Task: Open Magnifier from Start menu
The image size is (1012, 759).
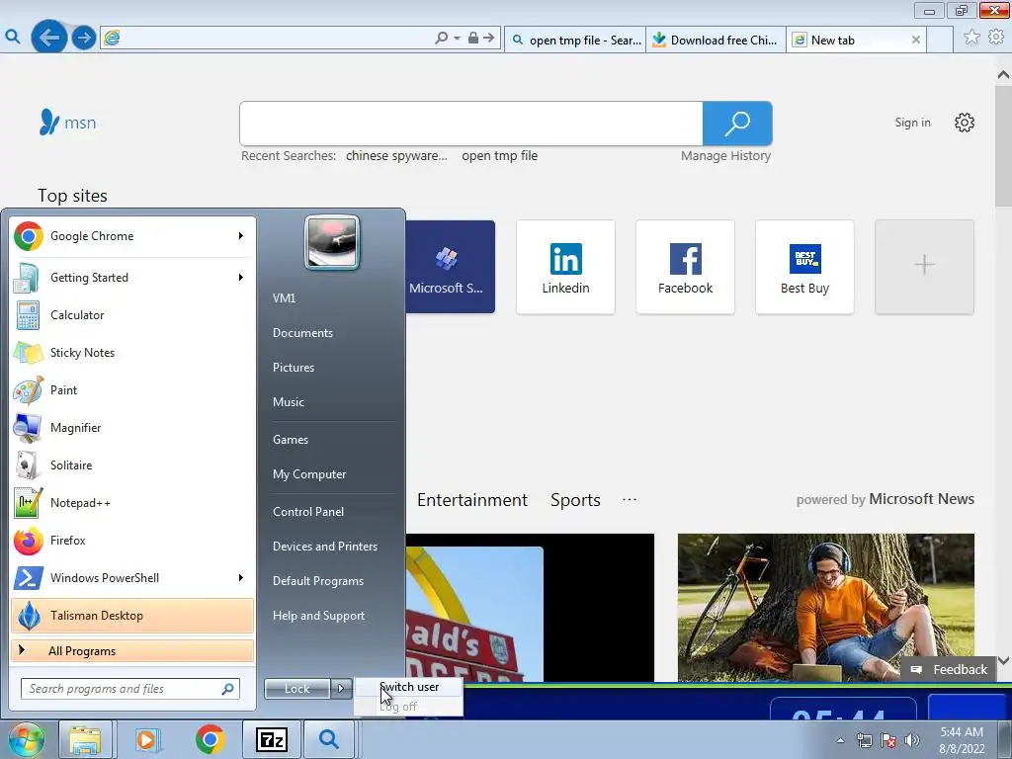Action: tap(131, 427)
